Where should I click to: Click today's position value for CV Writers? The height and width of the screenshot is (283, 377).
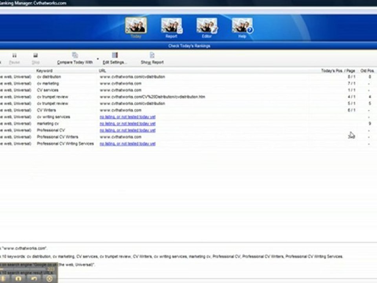tap(351, 110)
